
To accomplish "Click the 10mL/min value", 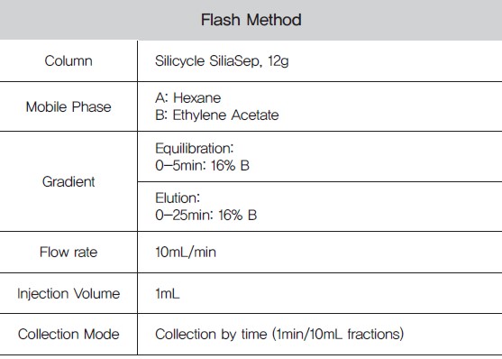I will 186,252.
